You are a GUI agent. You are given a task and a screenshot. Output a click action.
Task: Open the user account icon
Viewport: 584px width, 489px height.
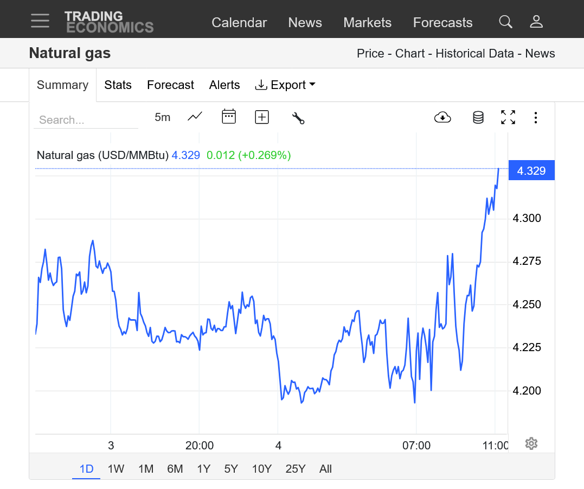(536, 22)
